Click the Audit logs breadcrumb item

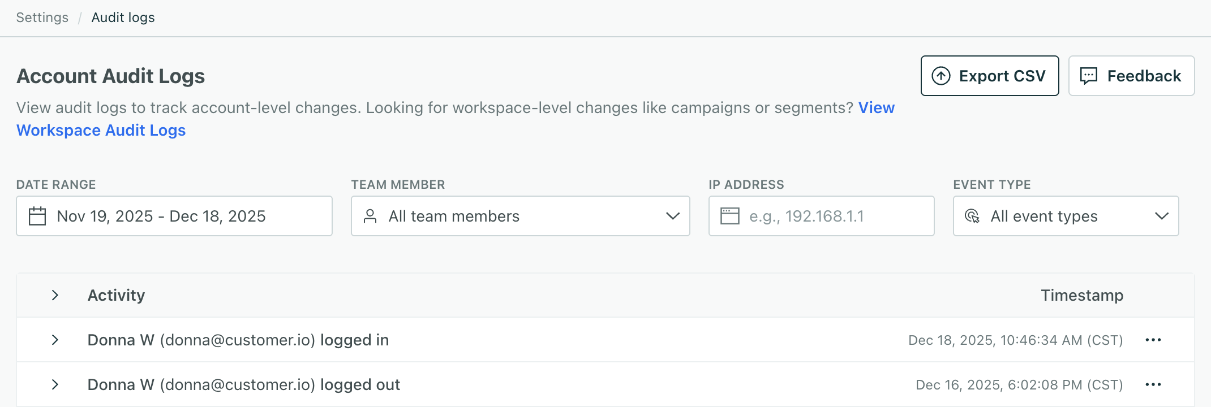pos(123,18)
